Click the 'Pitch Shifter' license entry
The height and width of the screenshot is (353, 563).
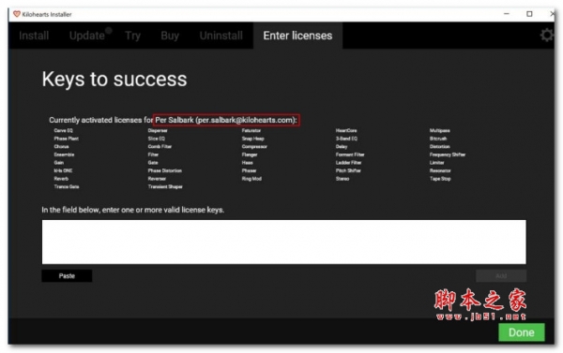tap(348, 170)
